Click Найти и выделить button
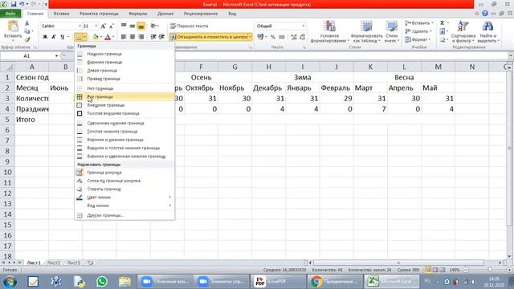Screen dimensions: 514x289 pos(487,32)
